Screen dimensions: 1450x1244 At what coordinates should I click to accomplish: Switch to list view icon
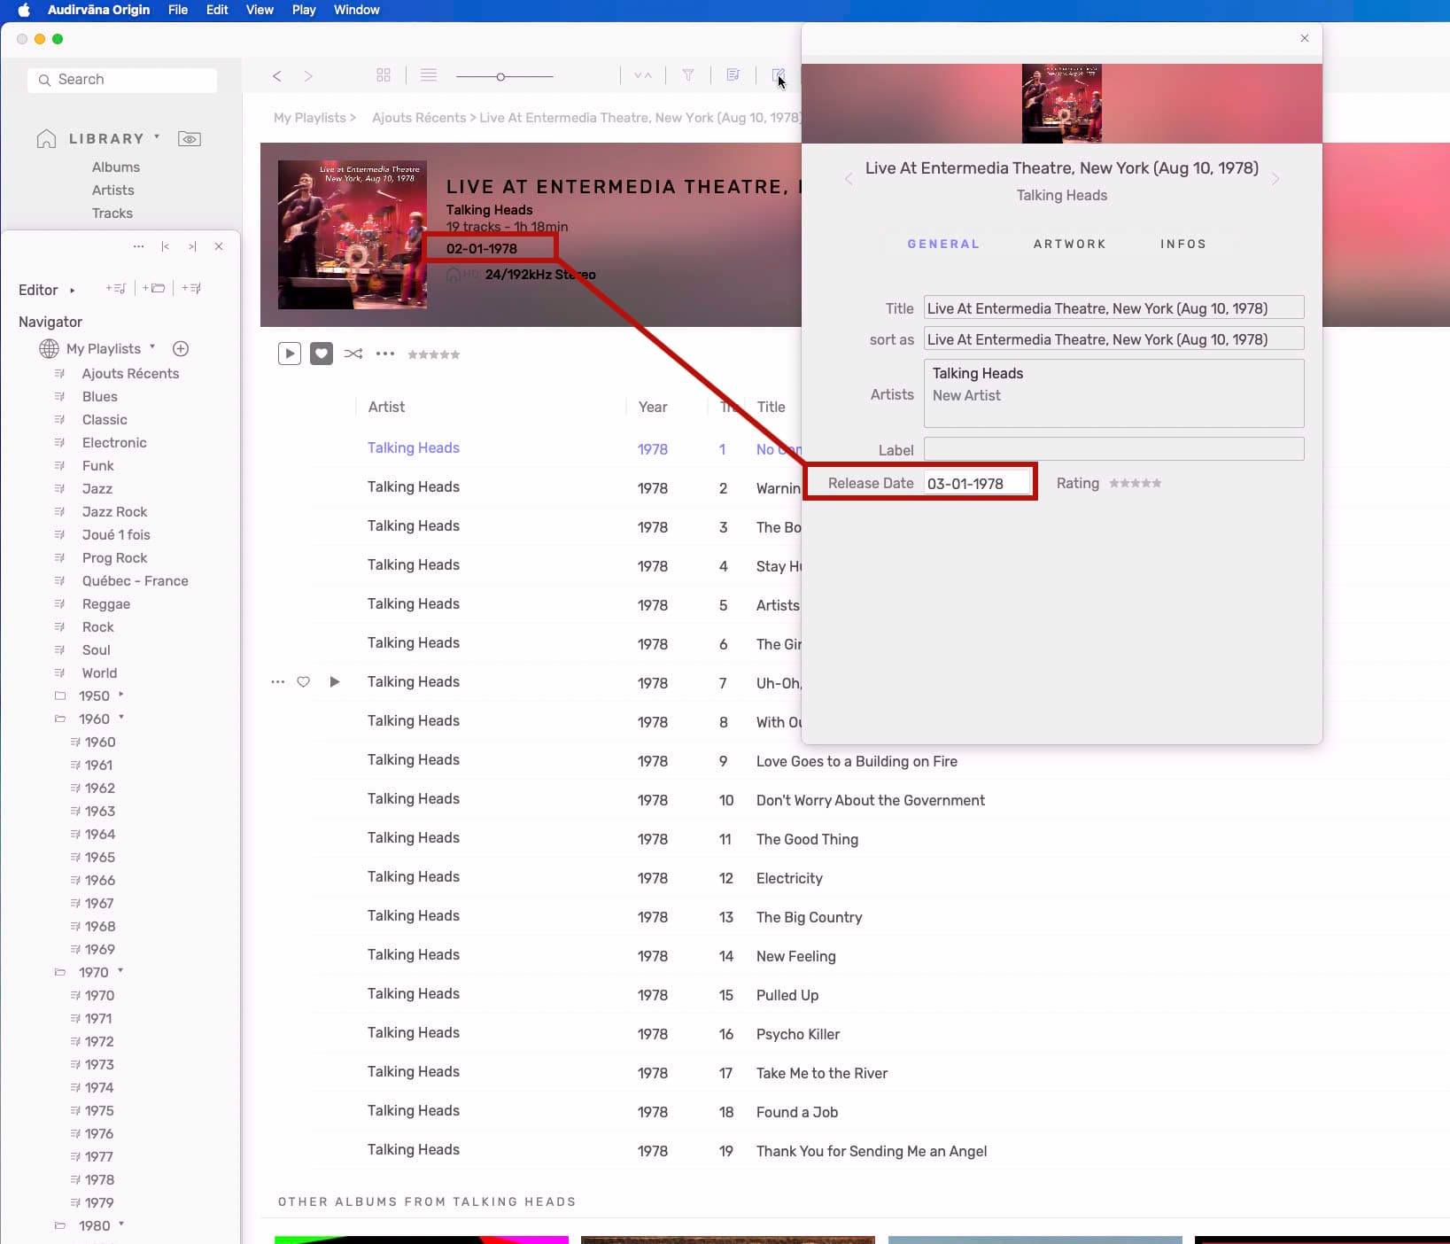pyautogui.click(x=429, y=75)
